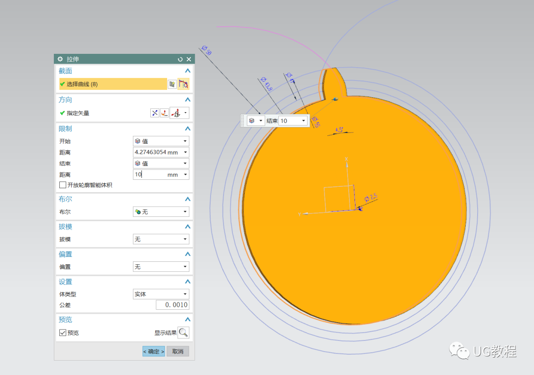Open the end distance options arrow
The width and height of the screenshot is (534, 375).
pyautogui.click(x=185, y=174)
